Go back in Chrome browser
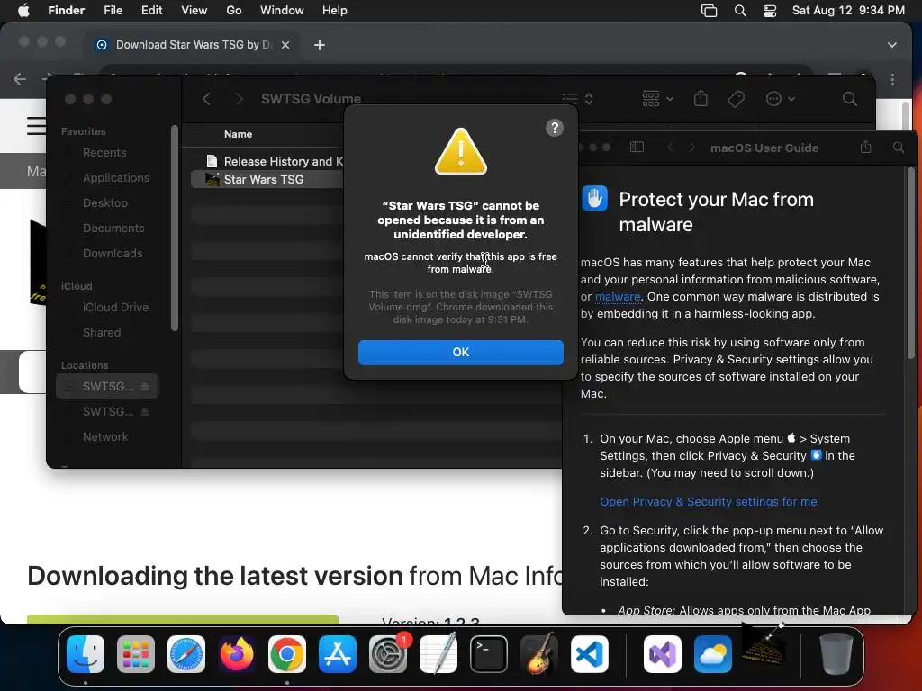The image size is (922, 691). 20,79
